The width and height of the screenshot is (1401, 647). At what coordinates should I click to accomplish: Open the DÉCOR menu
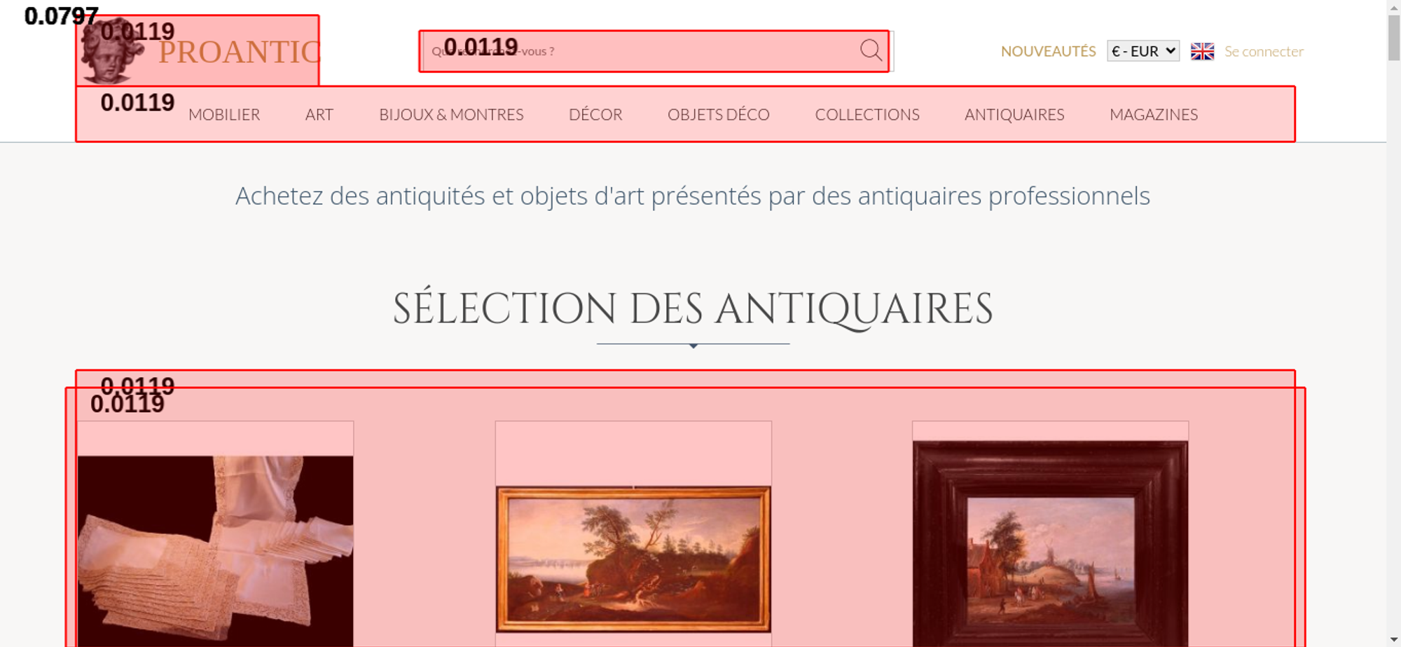pos(595,114)
